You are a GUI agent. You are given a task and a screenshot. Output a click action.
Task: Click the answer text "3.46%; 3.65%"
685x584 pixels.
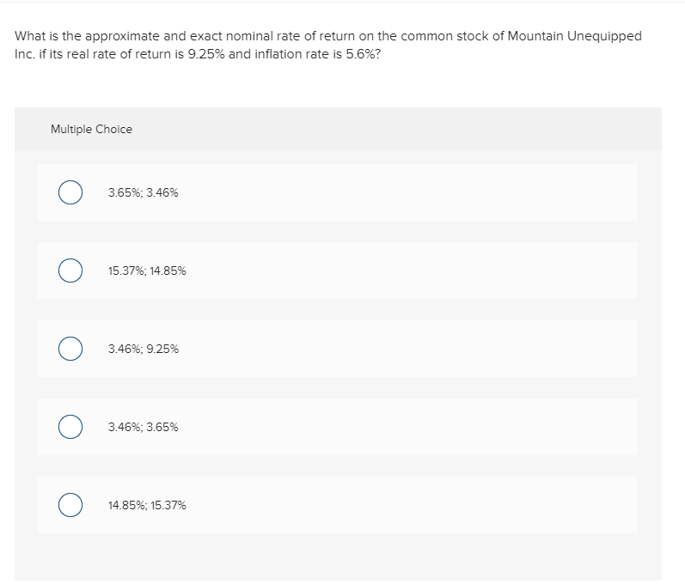click(x=144, y=427)
